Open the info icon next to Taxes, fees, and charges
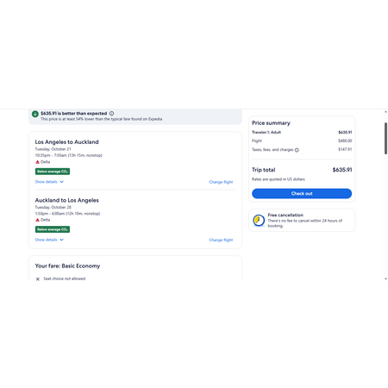The height and width of the screenshot is (388, 388). [x=297, y=150]
